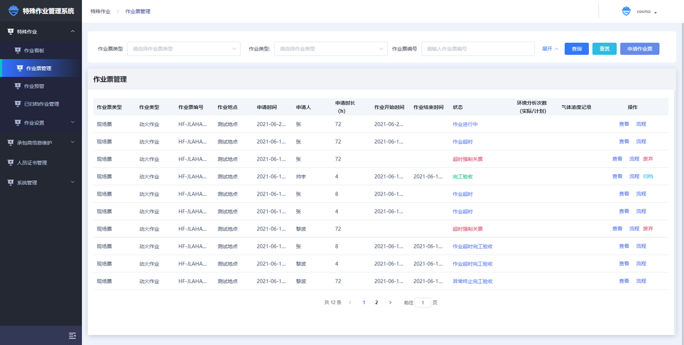Select page 1 in pagination

(364, 302)
